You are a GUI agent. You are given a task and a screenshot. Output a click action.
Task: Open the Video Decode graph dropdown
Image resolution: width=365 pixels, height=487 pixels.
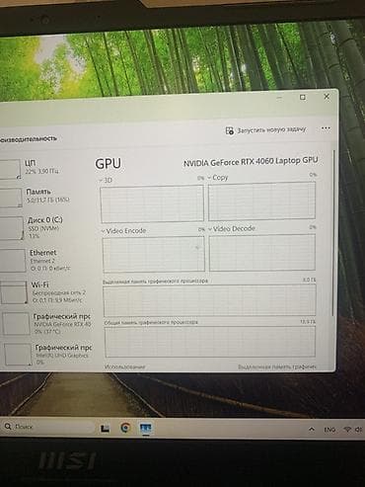210,229
